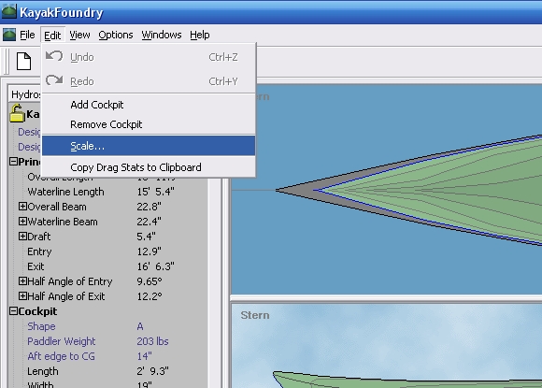542x388 pixels.
Task: Close the open Edit menu
Action: pyautogui.click(x=52, y=36)
